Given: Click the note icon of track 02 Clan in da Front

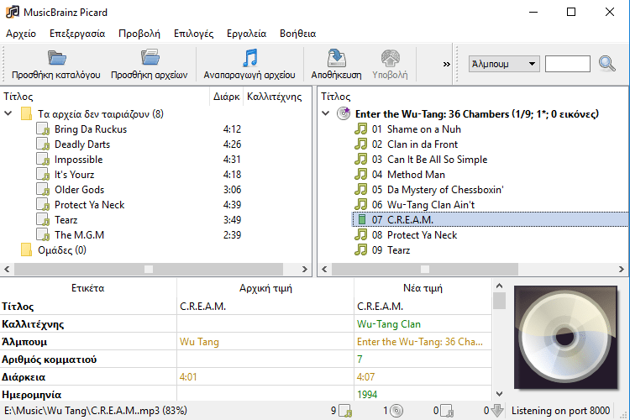Looking at the screenshot, I should click(361, 144).
